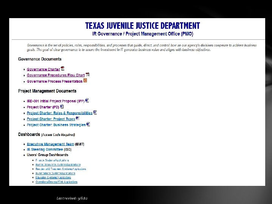
Task: Click the Project Management Documents heading
Action: point(47,91)
